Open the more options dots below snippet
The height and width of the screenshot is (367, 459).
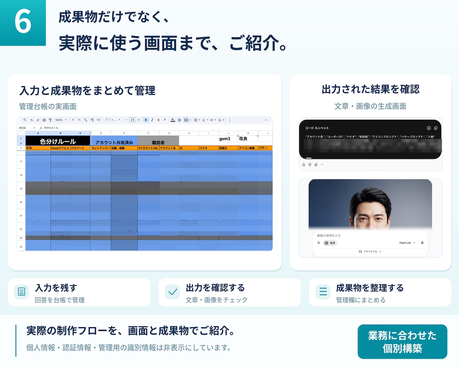[x=322, y=164]
